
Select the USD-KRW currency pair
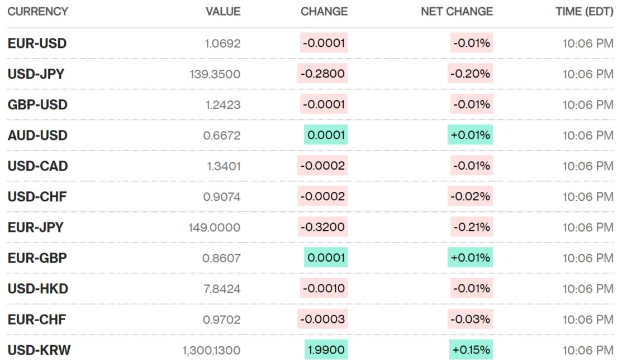tap(39, 350)
